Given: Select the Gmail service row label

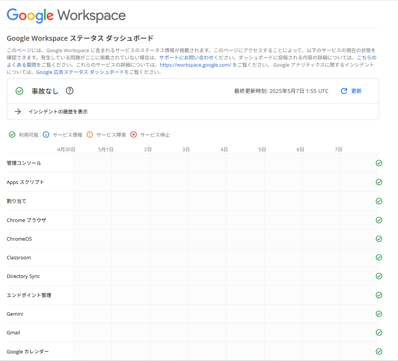Looking at the screenshot, I should 13,332.
